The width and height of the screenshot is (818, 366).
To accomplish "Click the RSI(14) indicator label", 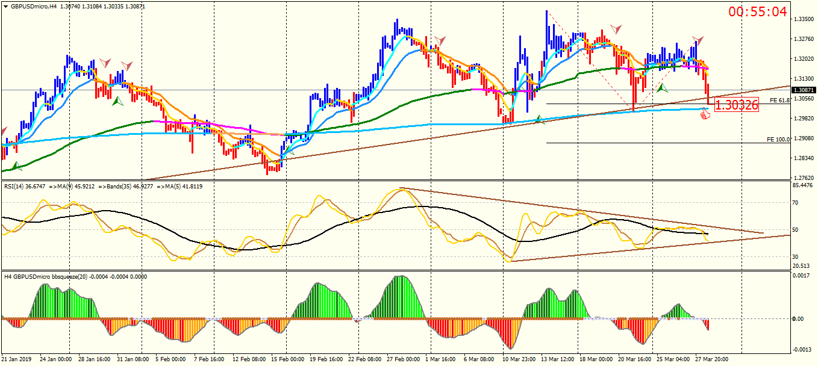I will click(14, 186).
